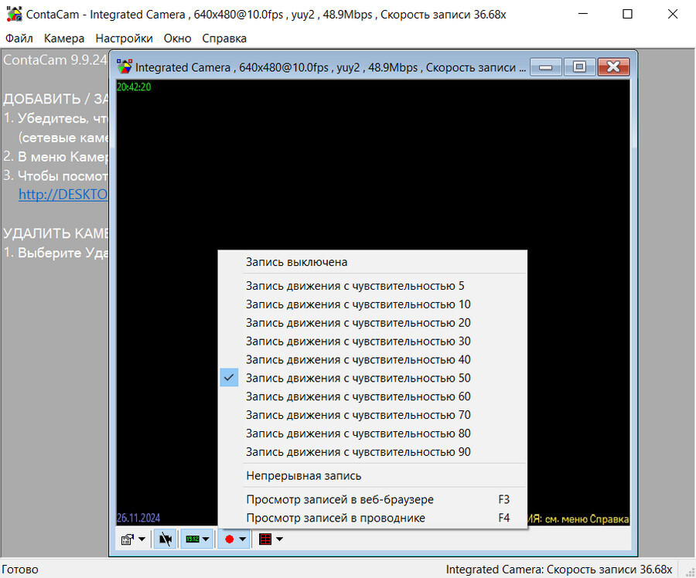Open the Справка menu

[x=224, y=39]
